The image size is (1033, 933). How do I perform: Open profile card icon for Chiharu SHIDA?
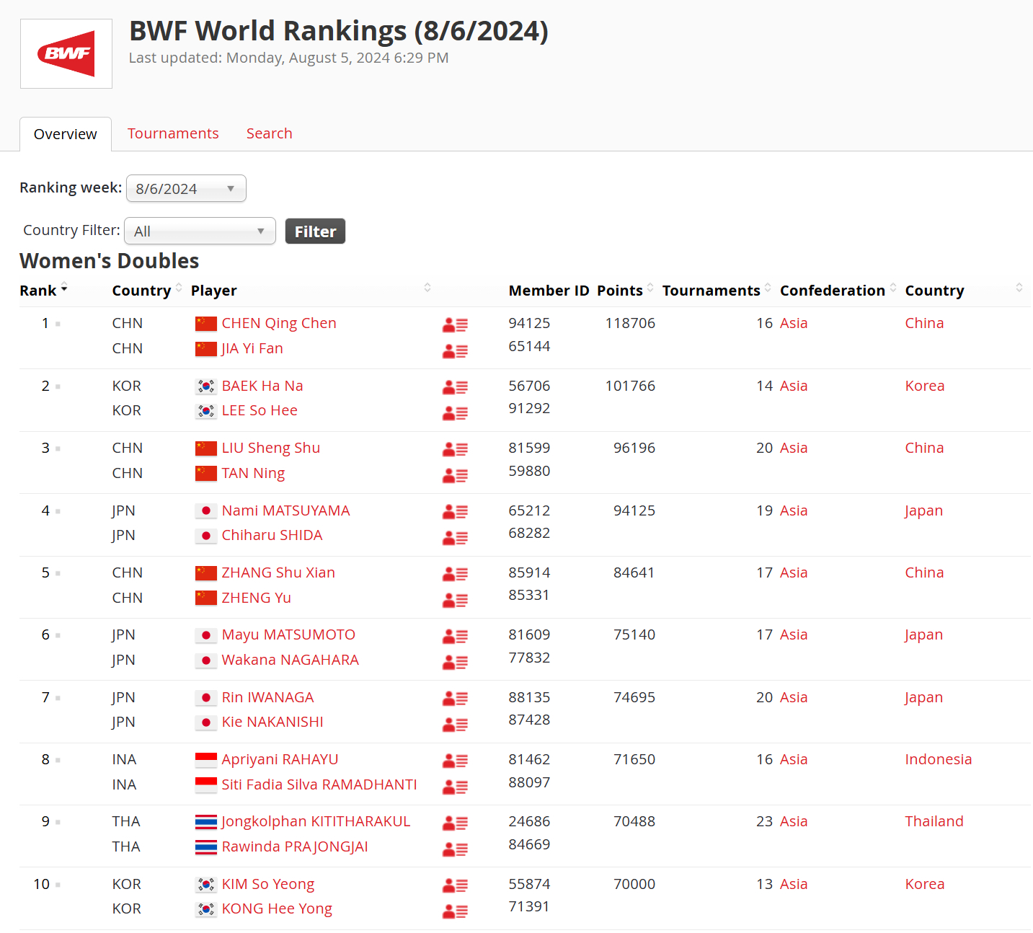tap(455, 538)
